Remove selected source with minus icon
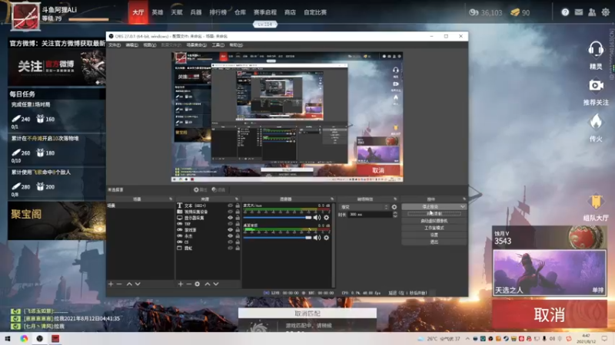 click(x=188, y=284)
